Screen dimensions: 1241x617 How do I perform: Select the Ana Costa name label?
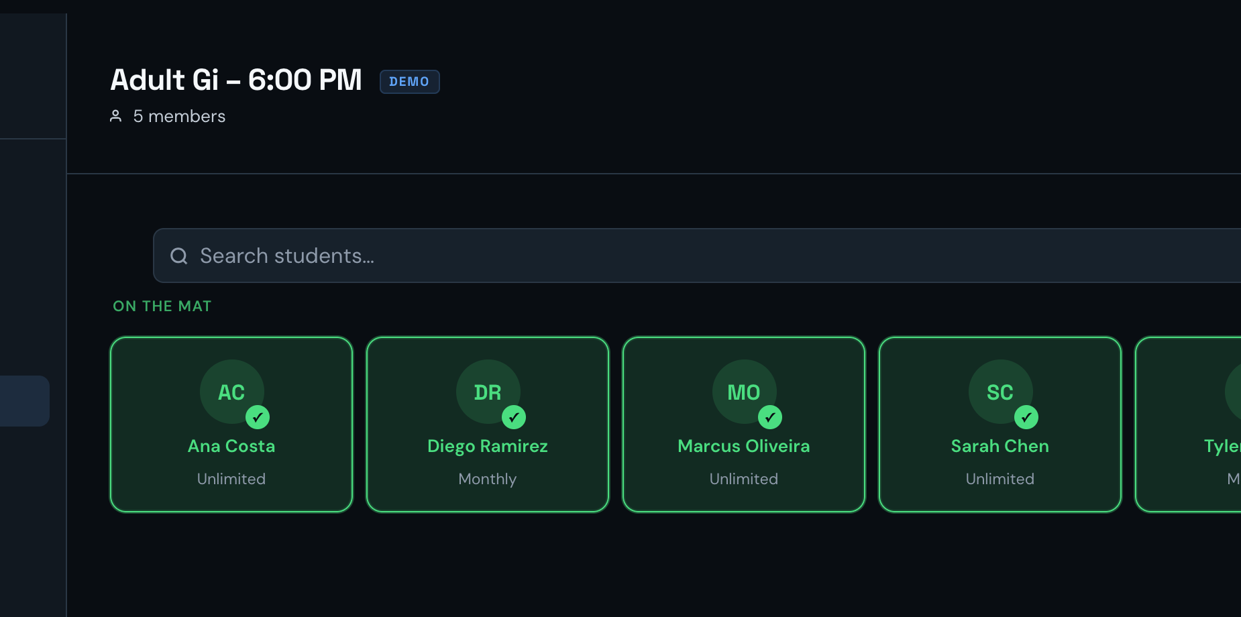point(231,446)
